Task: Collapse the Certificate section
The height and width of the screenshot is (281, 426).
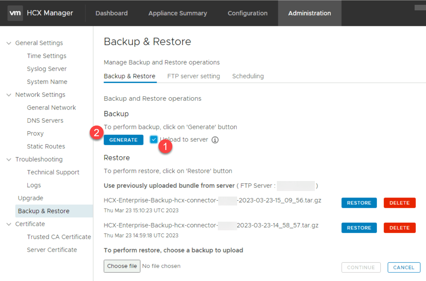Action: [9, 224]
